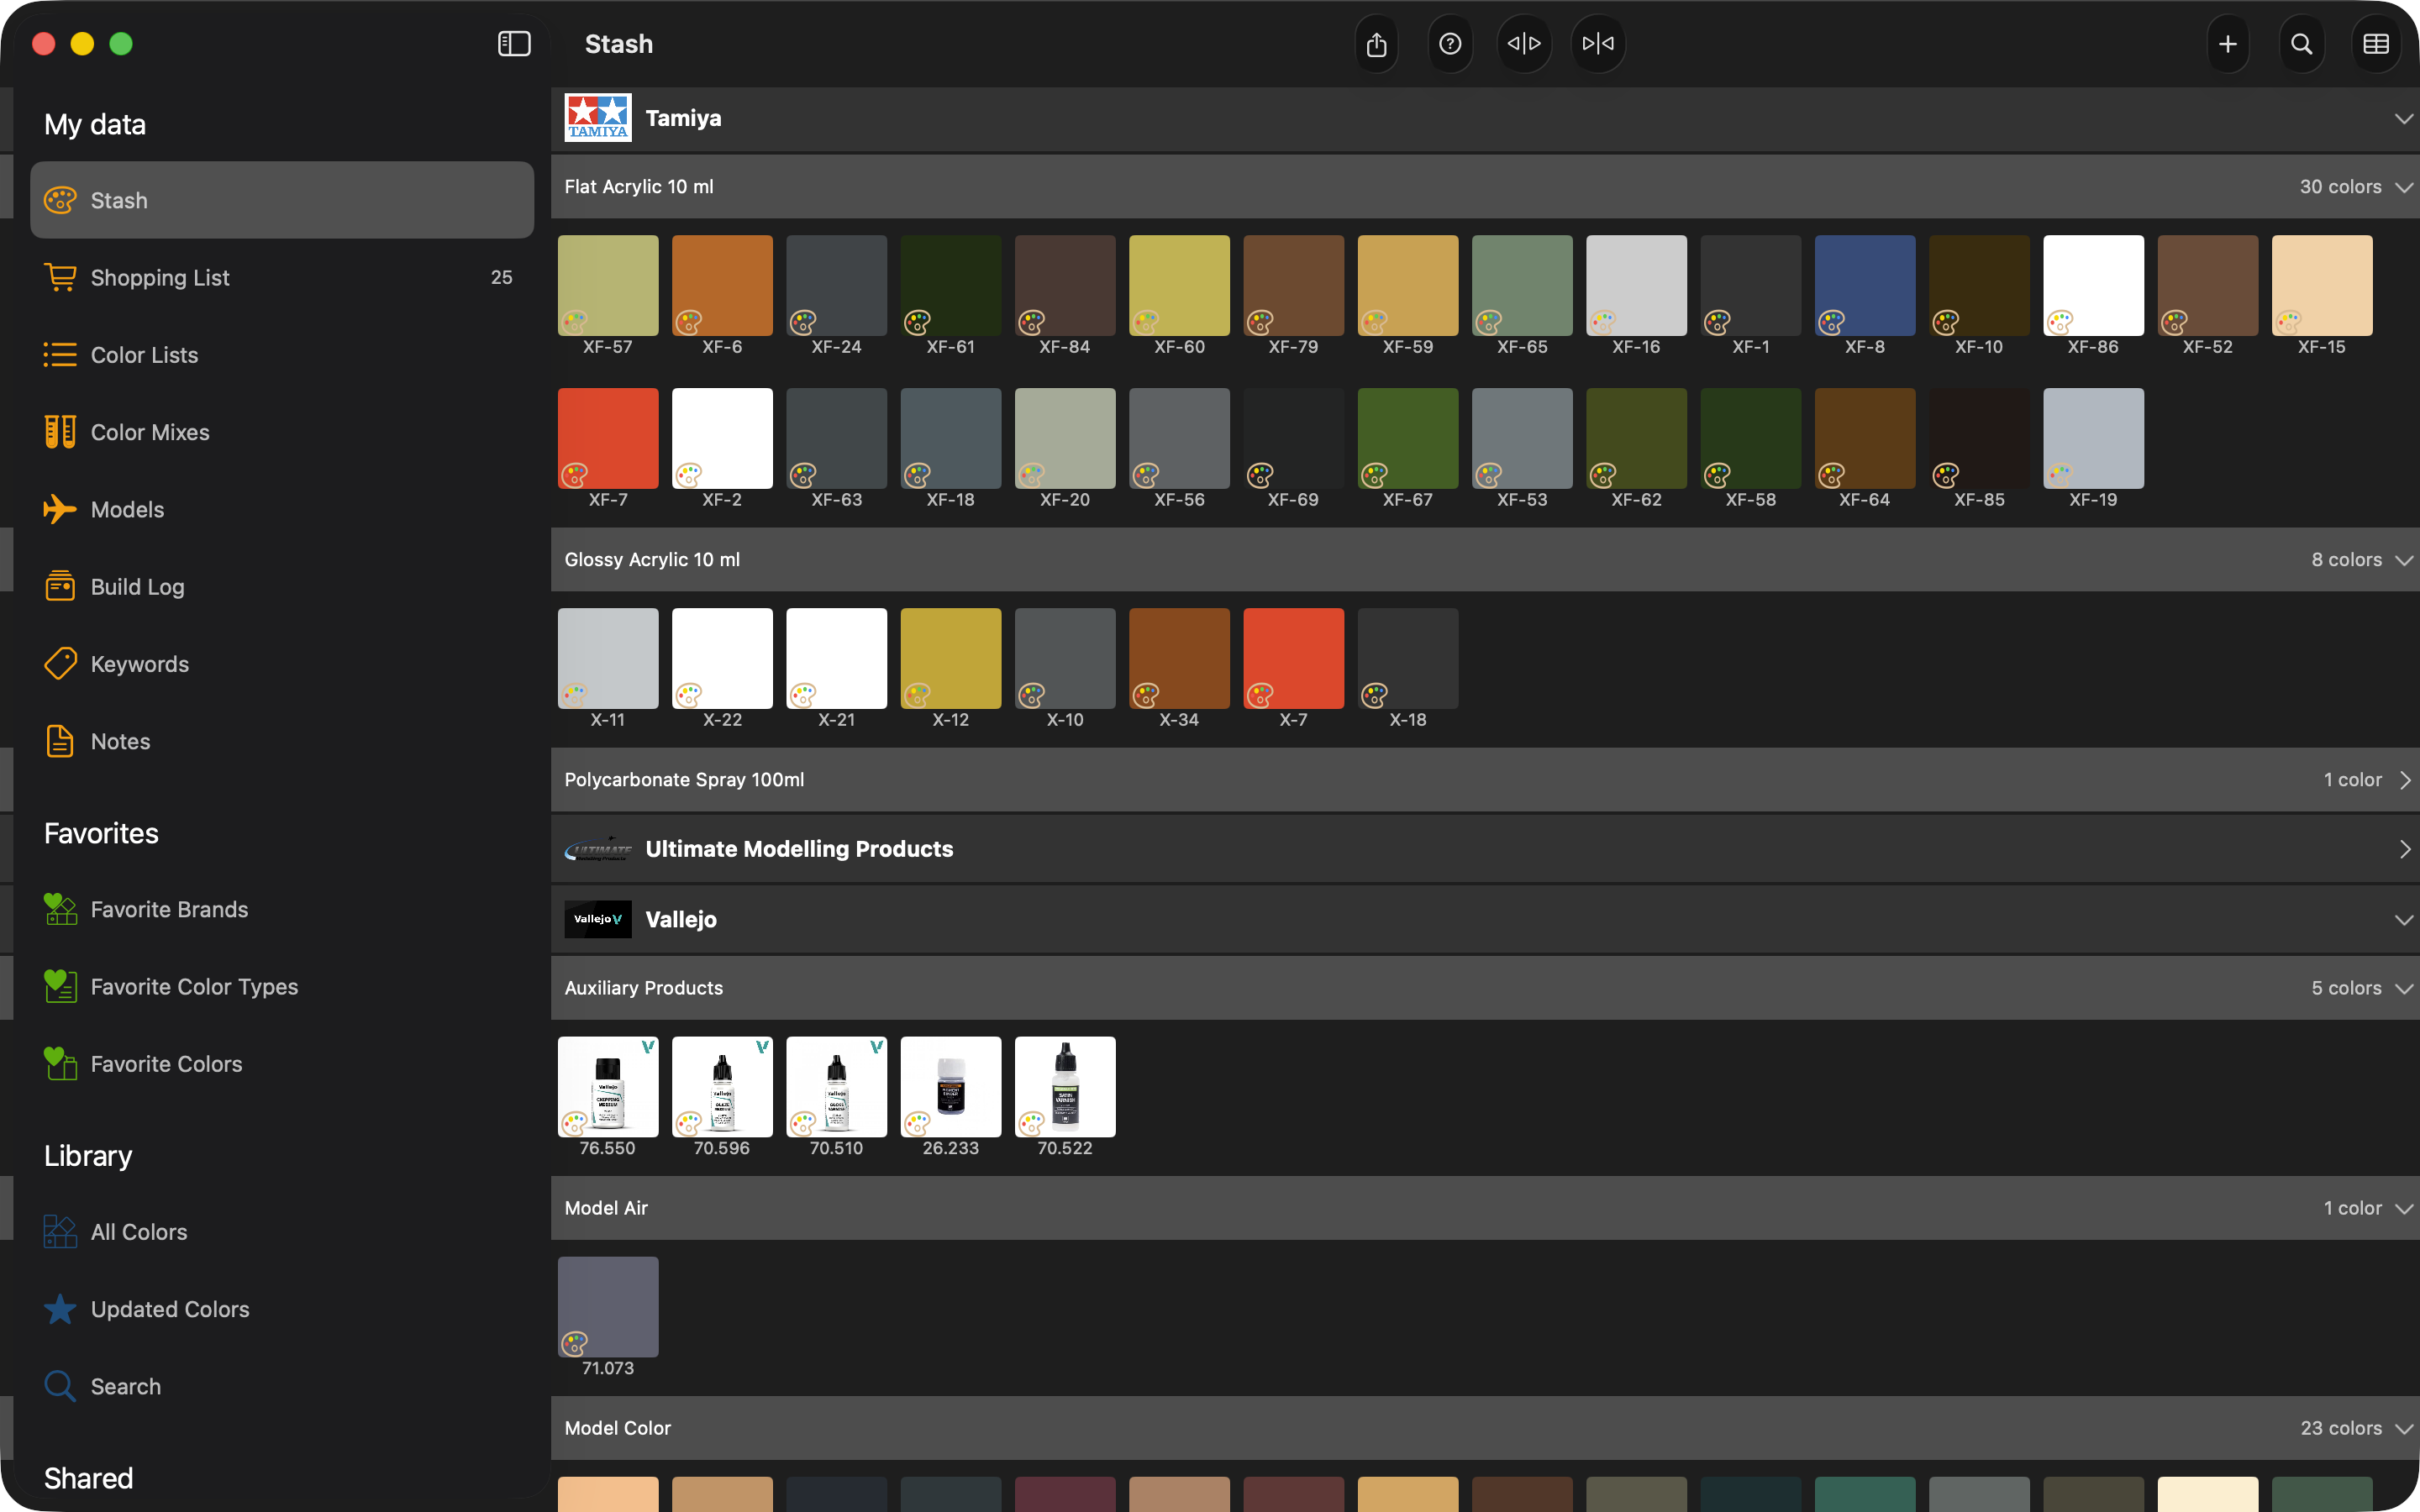
Task: Select the XF-8 blue swatch
Action: (x=1865, y=285)
